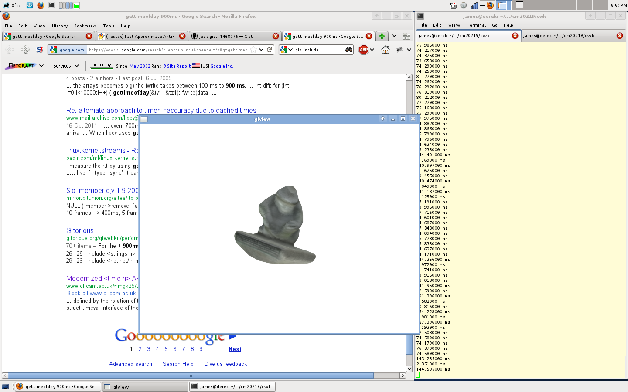Open the search engine selector dropdown
Image resolution: width=628 pixels, height=392 pixels.
click(x=286, y=50)
